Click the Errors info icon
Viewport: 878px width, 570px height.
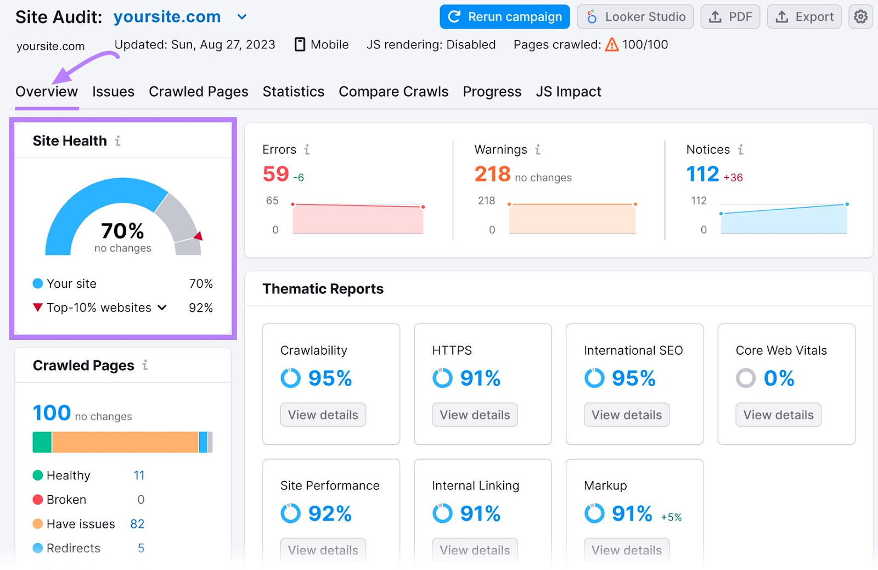click(x=307, y=149)
